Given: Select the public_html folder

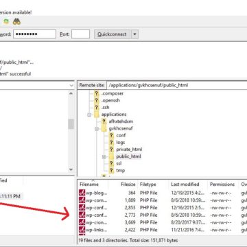Looking at the screenshot, I should (128, 156).
